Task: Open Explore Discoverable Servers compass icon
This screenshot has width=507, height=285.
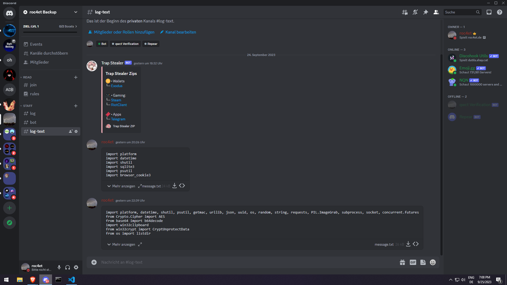Action: [x=10, y=223]
